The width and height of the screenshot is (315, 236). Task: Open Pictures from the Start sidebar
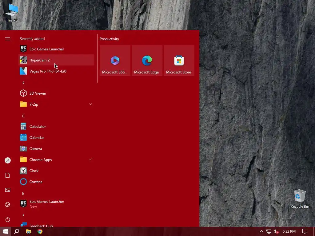coord(8,190)
